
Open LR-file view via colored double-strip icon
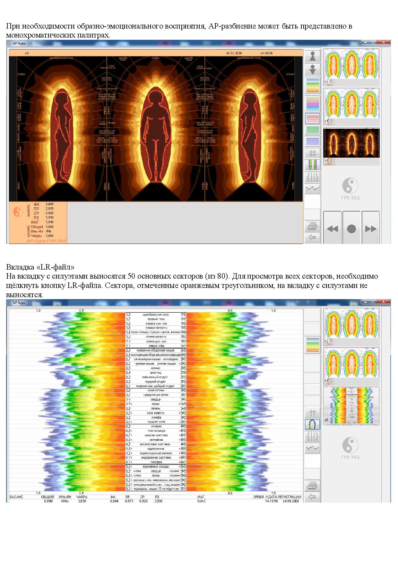point(312,165)
